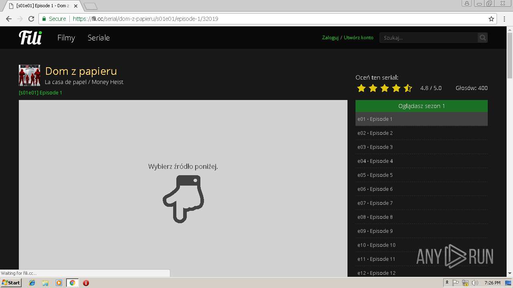513x288 pixels.
Task: Click the network tray icon
Action: point(465,283)
